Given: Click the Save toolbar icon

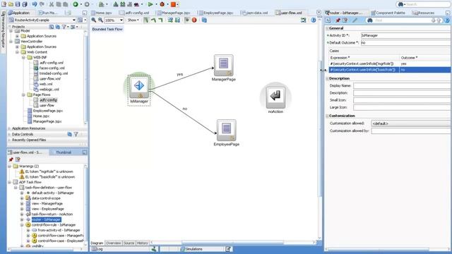Looking at the screenshot, I should 18,4.
